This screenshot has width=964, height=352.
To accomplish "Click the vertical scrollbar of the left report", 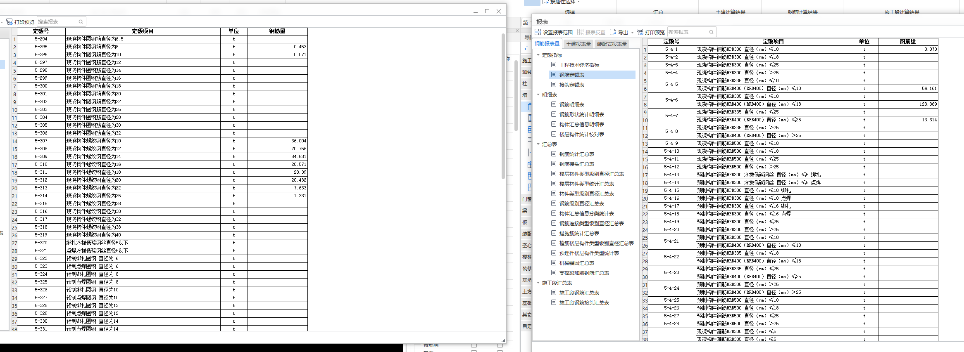I will click(x=503, y=106).
